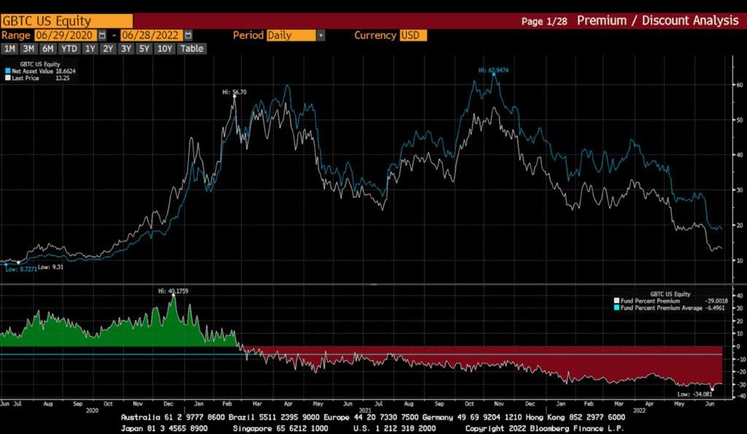Expand the Period dropdown arrow
Screen dimensions: 747x434
click(x=321, y=35)
